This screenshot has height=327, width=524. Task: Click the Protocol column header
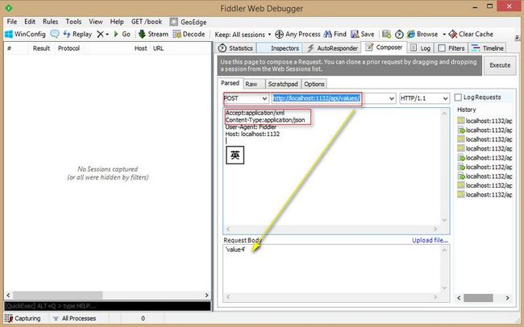pyautogui.click(x=69, y=48)
